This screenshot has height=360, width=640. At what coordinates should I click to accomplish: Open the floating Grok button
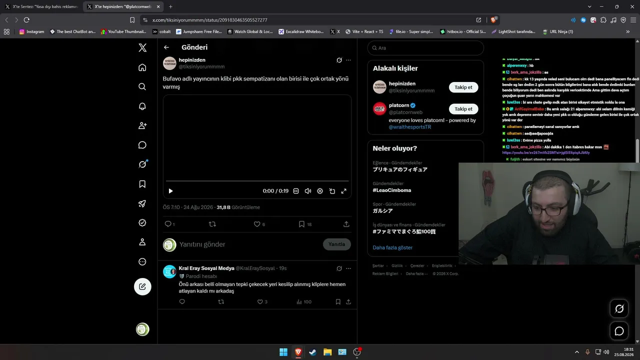(619, 309)
